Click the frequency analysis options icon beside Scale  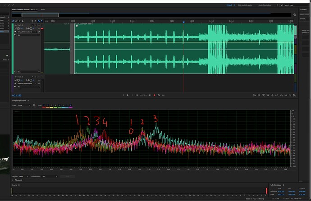point(34,105)
